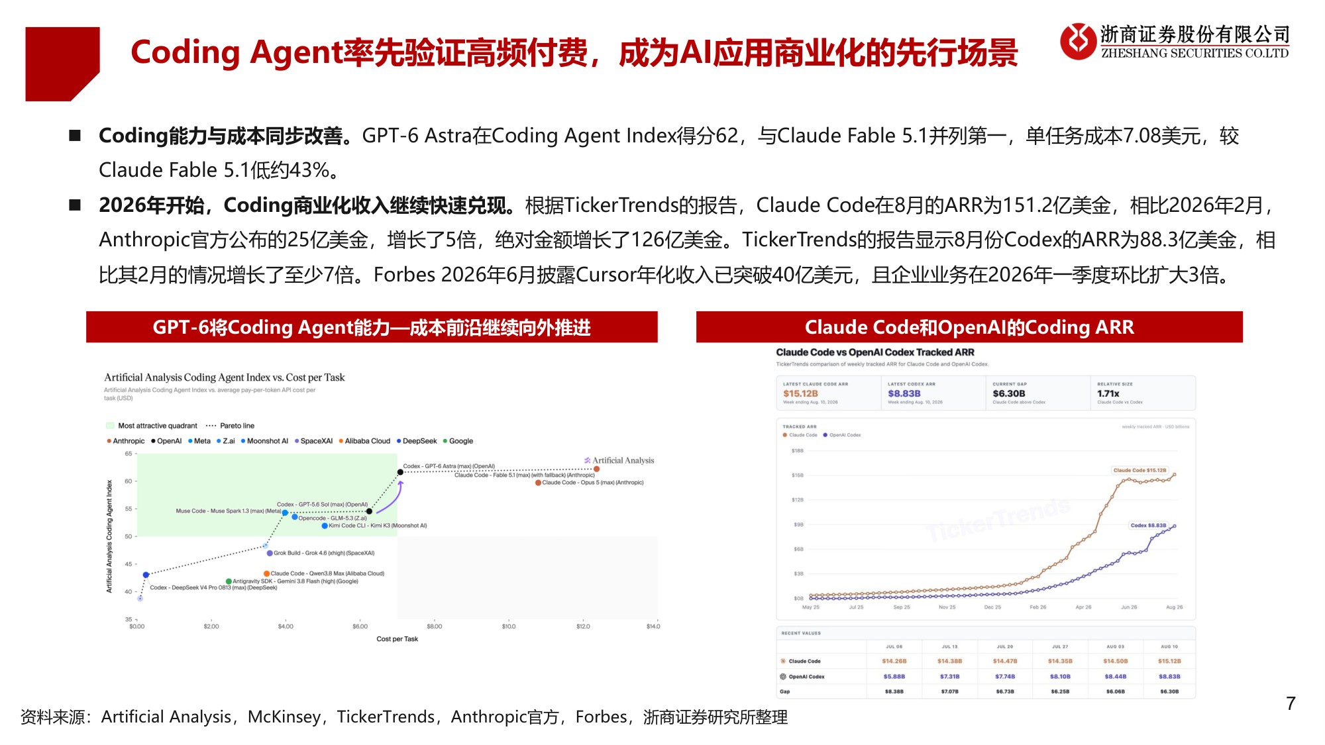This screenshot has height=745, width=1325.
Task: Click the Claude Code icon in the Recent Values table
Action: [x=783, y=661]
